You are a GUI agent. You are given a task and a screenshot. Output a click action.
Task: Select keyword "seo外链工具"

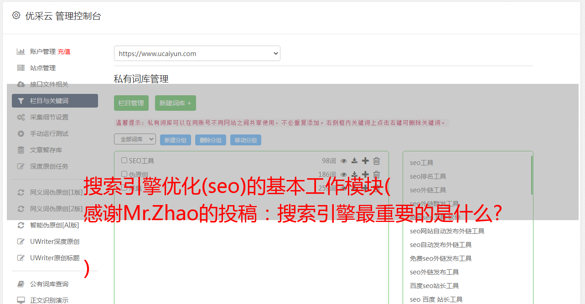point(428,190)
